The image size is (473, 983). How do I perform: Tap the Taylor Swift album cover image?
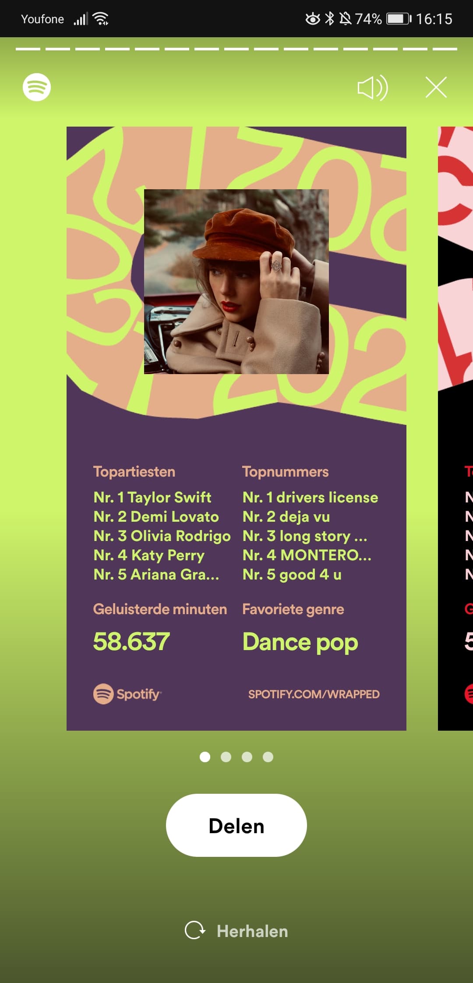[x=236, y=282]
